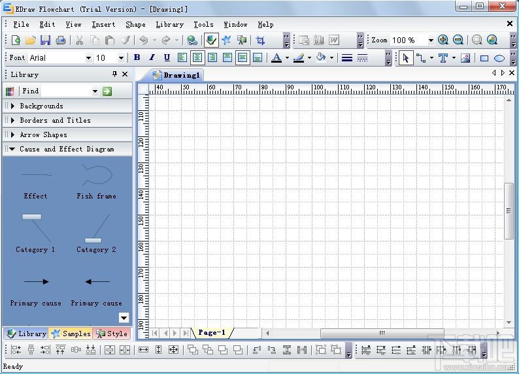The height and width of the screenshot is (374, 519).
Task: Click the vertical scrollbar thumb
Action: click(x=509, y=211)
